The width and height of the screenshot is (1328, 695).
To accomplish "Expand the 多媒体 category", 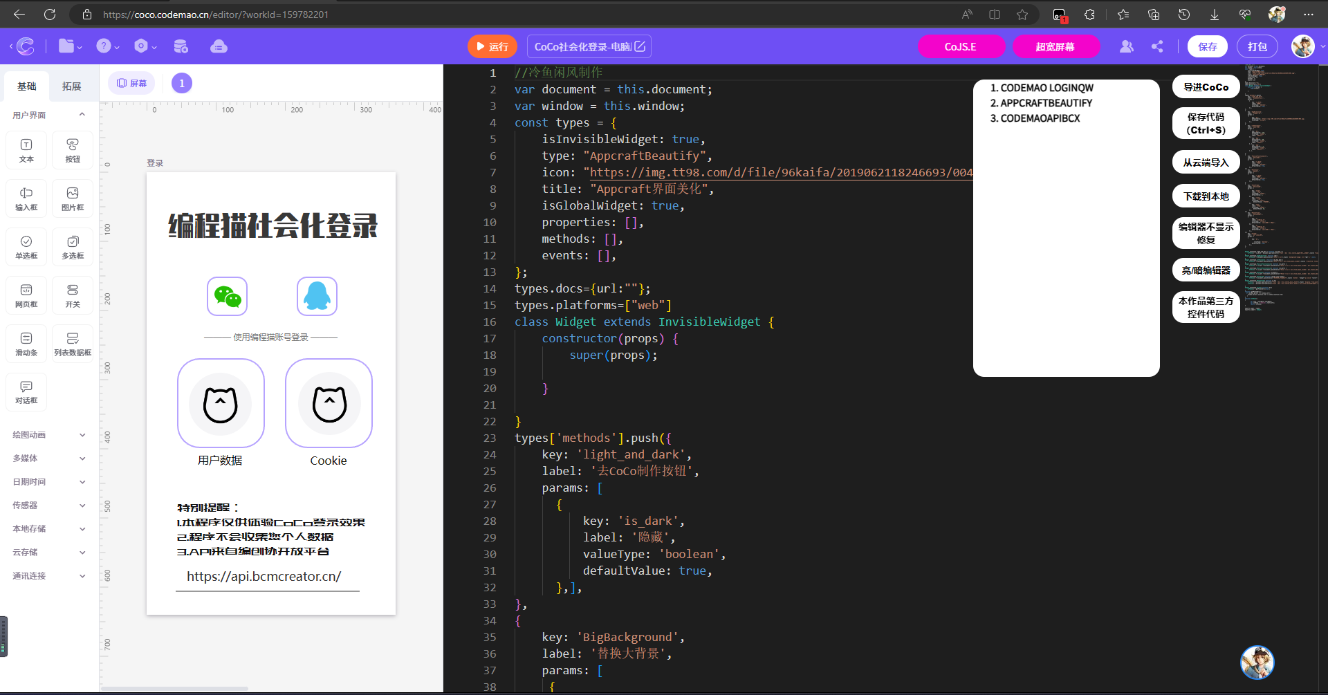I will coord(49,458).
